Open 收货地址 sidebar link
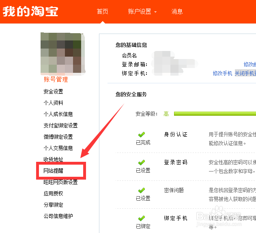 coord(53,159)
